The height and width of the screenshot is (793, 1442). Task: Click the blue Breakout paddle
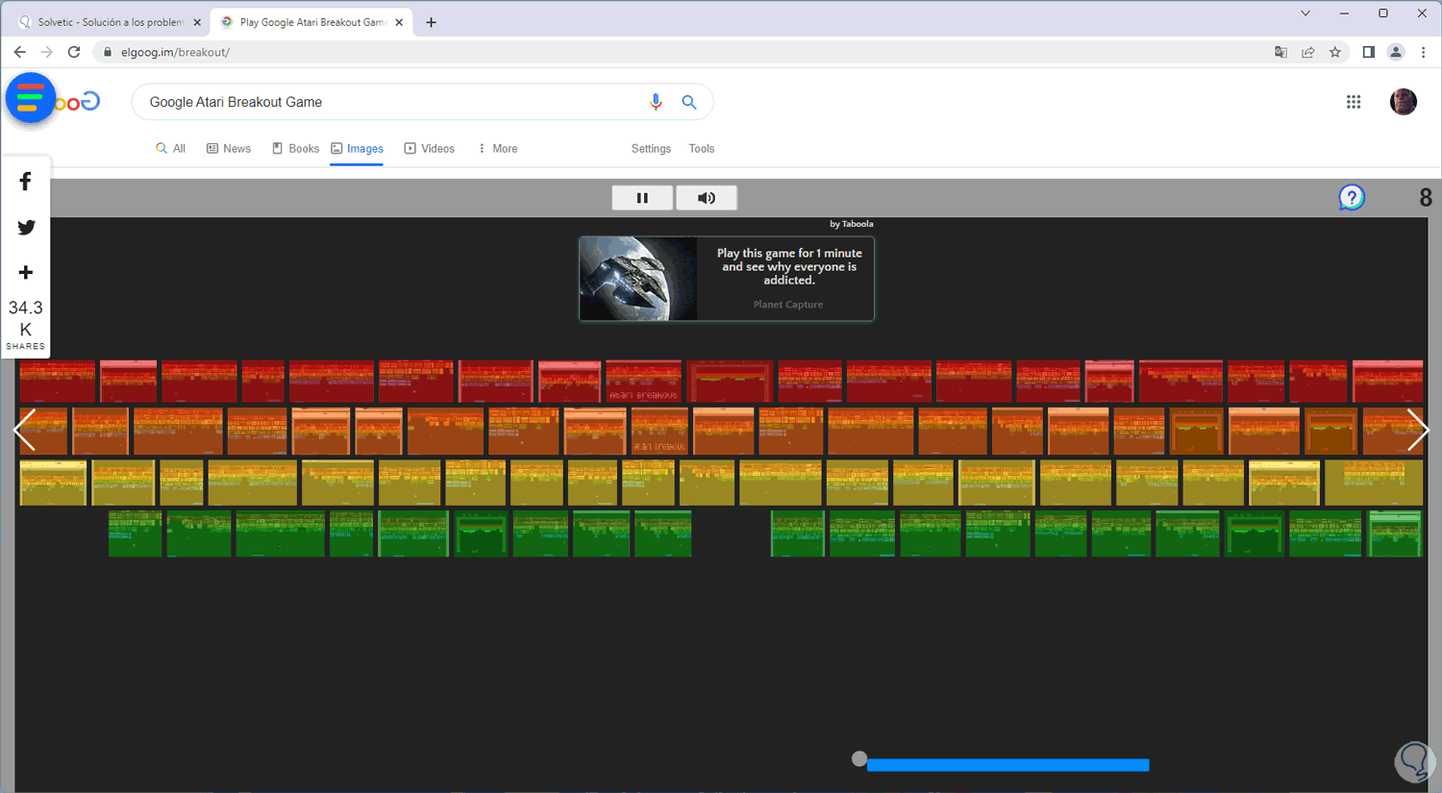tap(1008, 765)
